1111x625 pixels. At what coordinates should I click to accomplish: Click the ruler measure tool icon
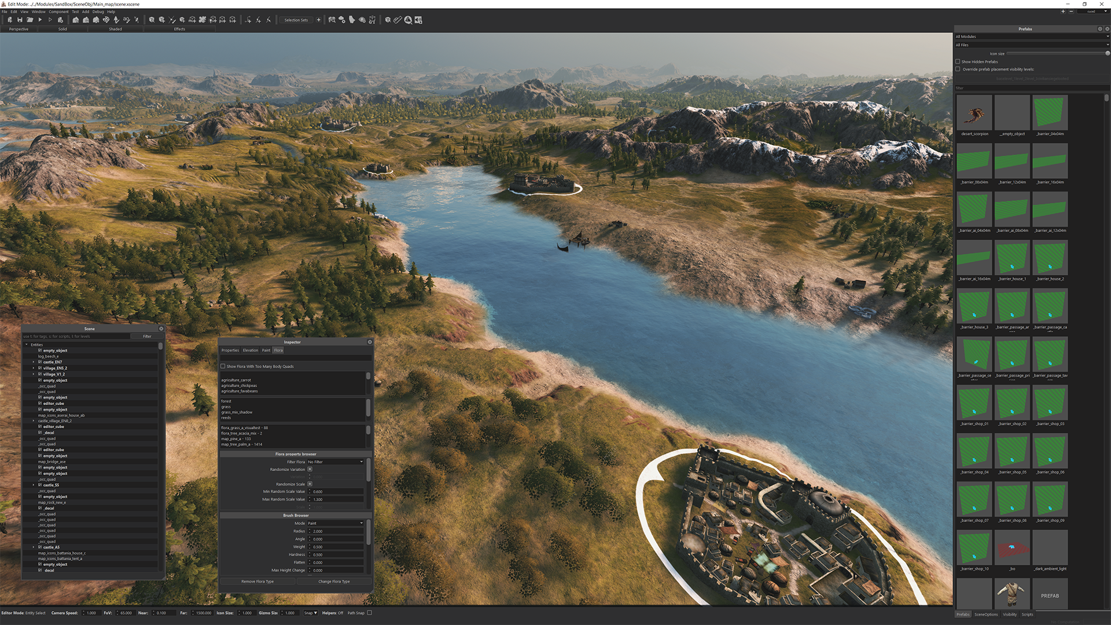[x=398, y=20]
